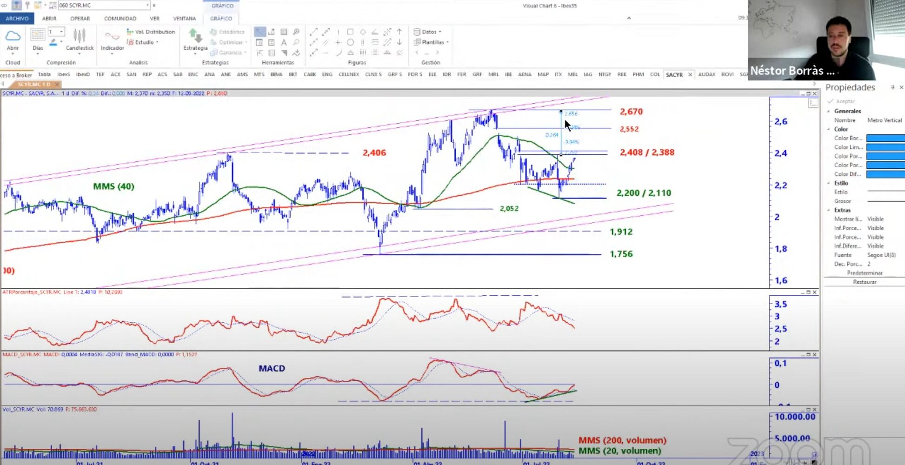Click the Días compression icon
905x465 pixels.
(38, 35)
